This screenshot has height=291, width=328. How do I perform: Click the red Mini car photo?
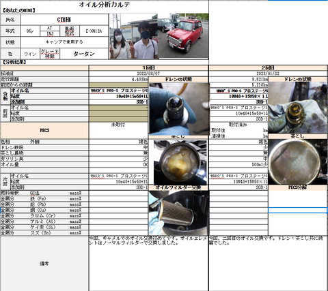click(x=183, y=35)
